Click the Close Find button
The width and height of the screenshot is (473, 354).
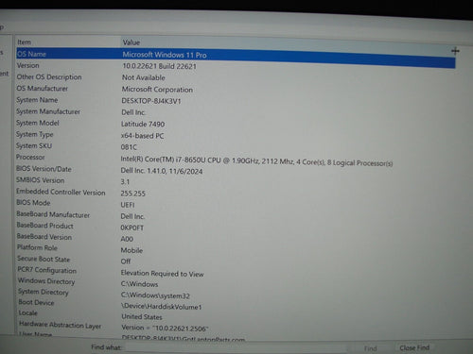pos(414,348)
